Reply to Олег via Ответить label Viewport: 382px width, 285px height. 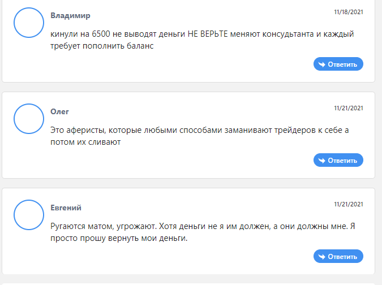pos(342,161)
